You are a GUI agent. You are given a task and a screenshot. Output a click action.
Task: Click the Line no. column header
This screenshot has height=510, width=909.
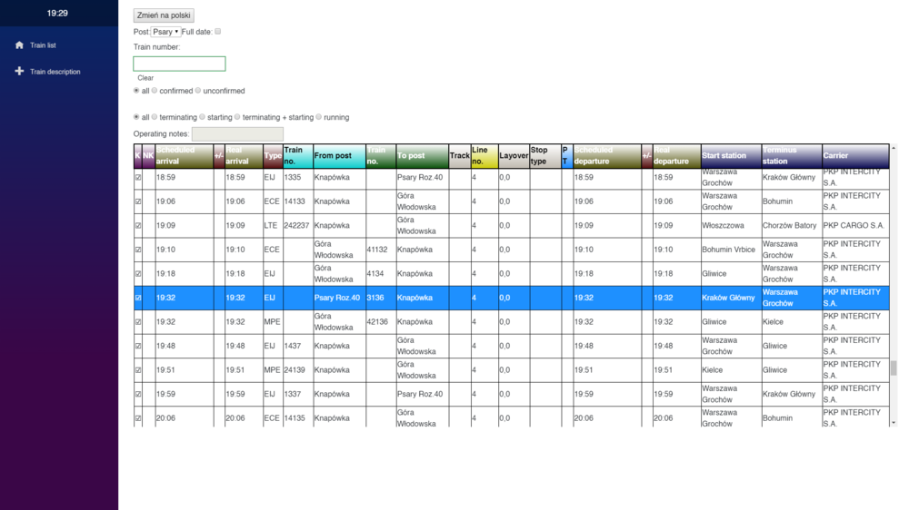click(x=484, y=156)
